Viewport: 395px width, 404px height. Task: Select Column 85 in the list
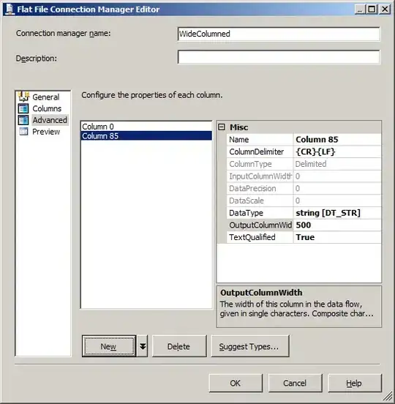pyautogui.click(x=146, y=136)
